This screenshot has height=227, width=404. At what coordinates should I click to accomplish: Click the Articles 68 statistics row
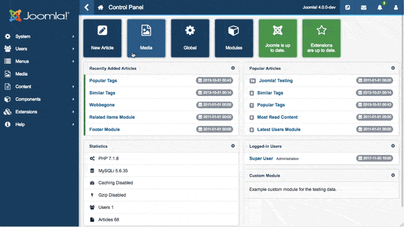pos(161,219)
